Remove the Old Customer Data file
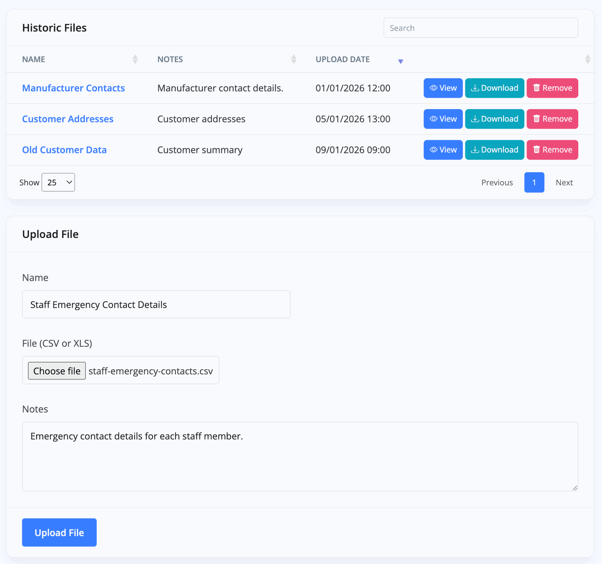 point(552,150)
